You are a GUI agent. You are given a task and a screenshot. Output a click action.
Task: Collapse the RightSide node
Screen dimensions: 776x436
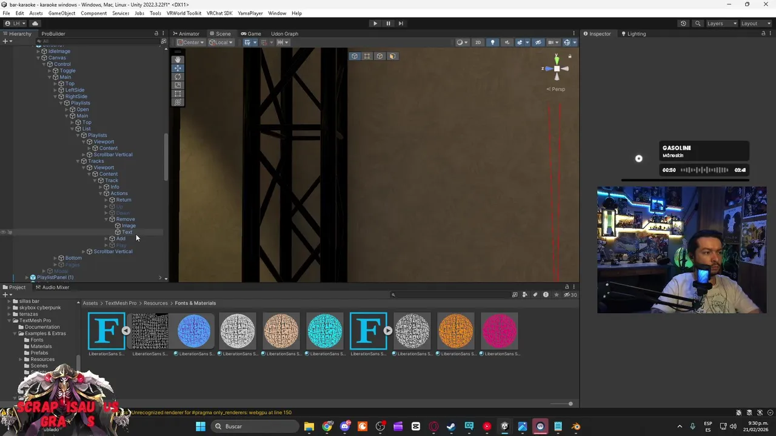click(x=55, y=97)
